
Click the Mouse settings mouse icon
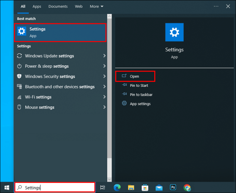pos(19,107)
